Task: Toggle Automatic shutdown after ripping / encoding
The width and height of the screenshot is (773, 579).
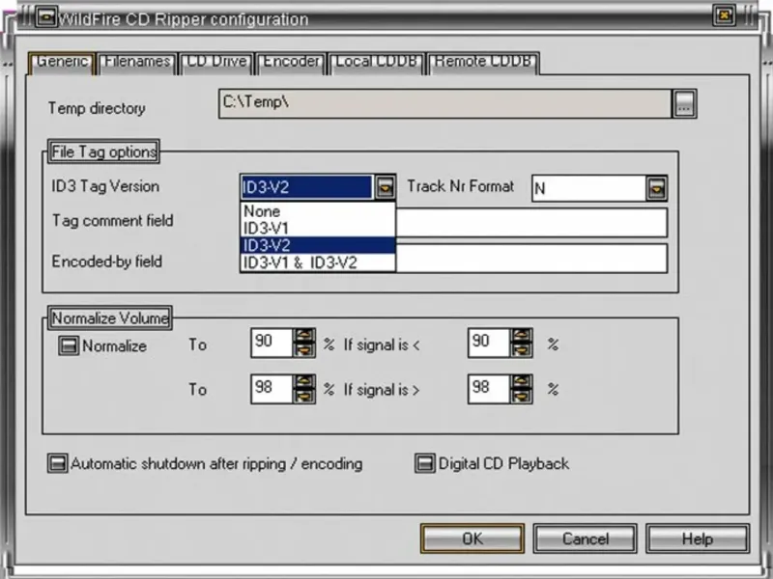Action: pyautogui.click(x=58, y=463)
